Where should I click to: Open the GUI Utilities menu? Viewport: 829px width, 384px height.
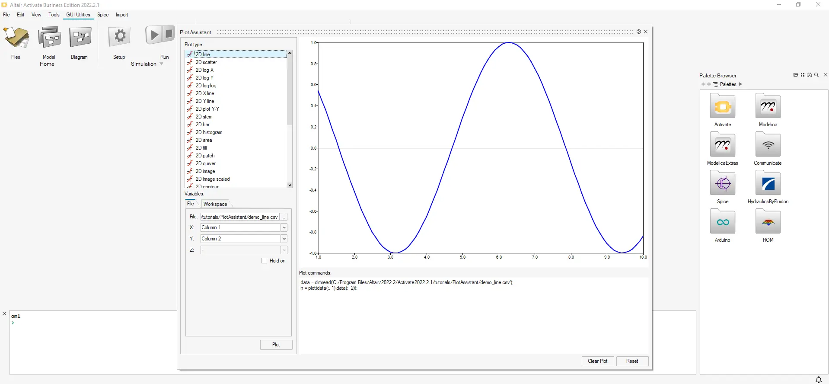pyautogui.click(x=78, y=15)
